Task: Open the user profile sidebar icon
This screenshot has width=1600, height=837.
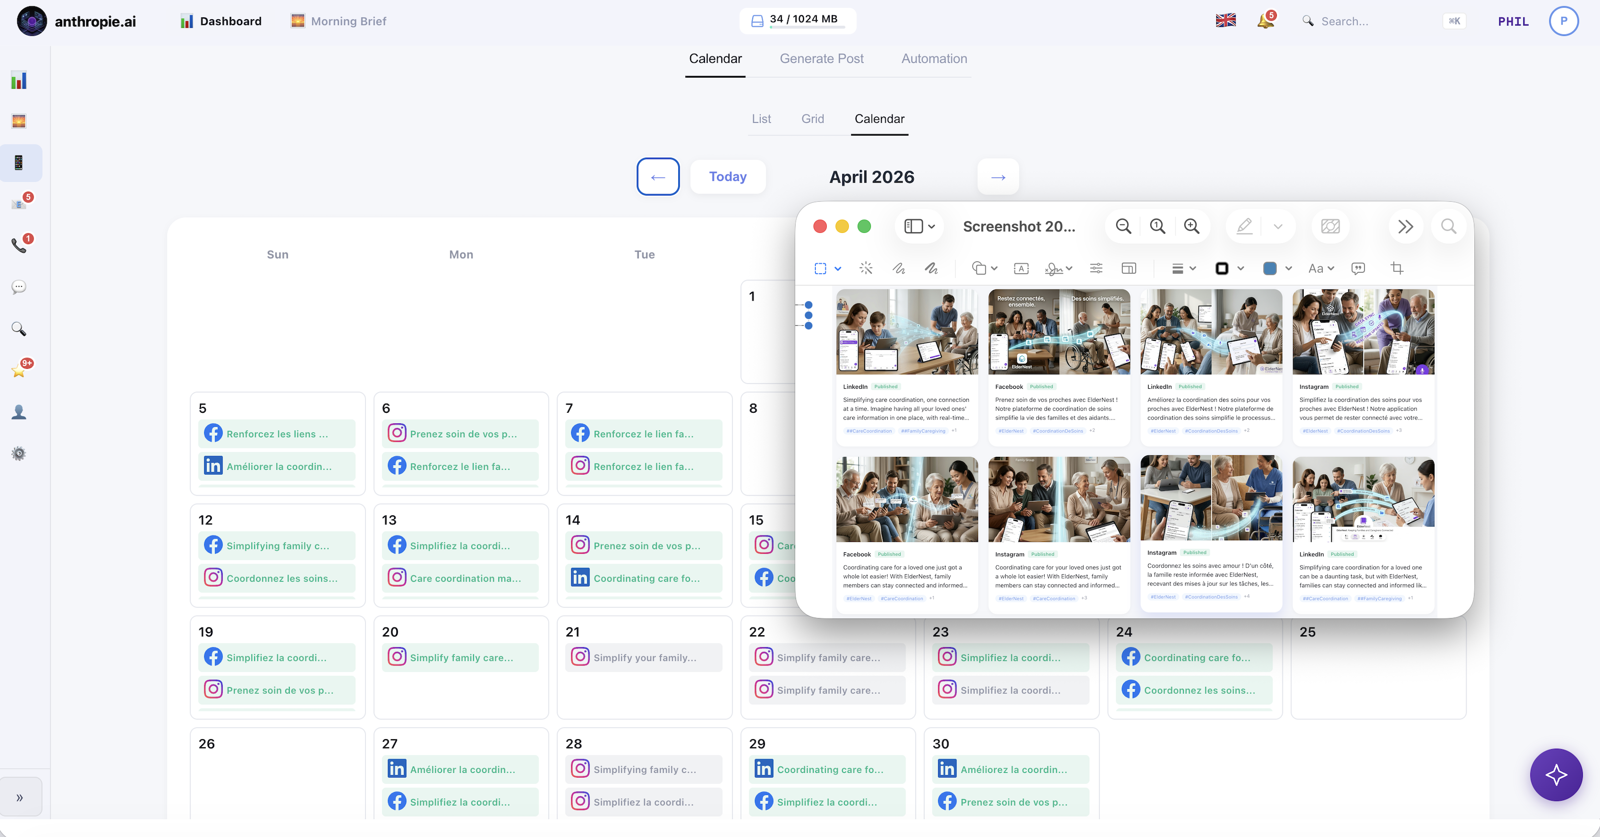Action: tap(19, 412)
